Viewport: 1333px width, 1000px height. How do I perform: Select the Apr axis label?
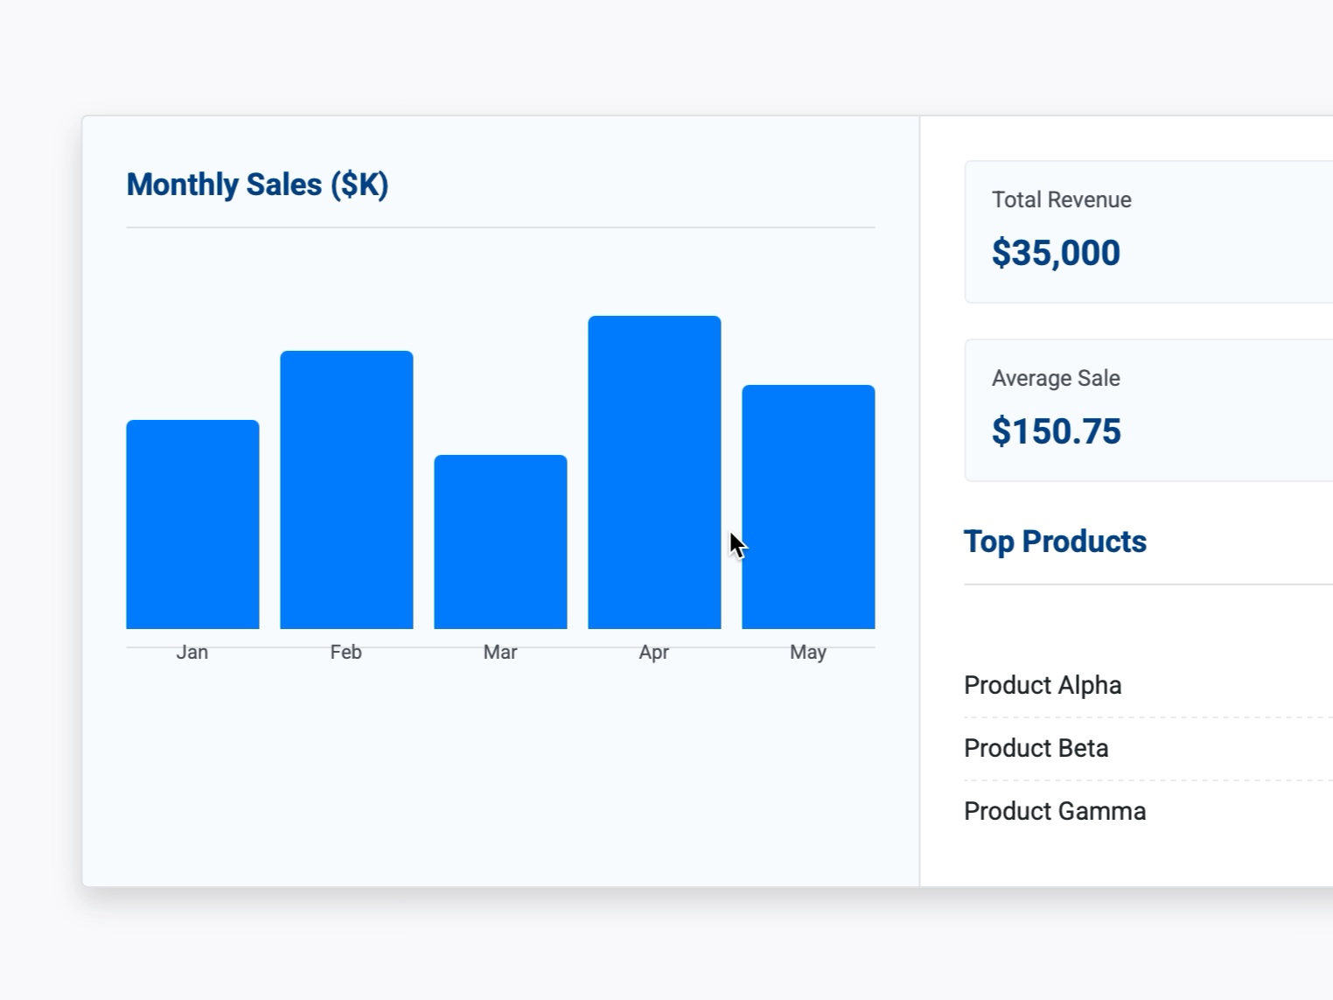(x=654, y=652)
